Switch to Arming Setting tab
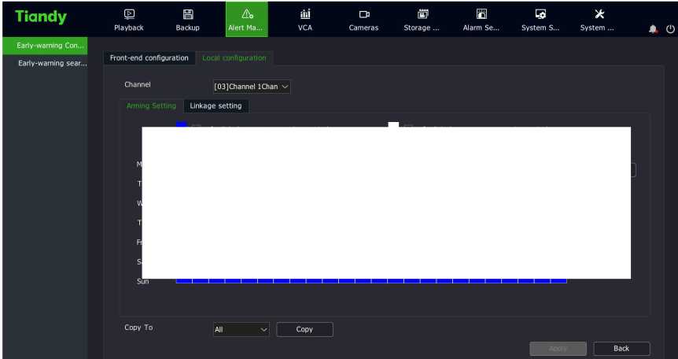The height and width of the screenshot is (359, 678). (151, 105)
